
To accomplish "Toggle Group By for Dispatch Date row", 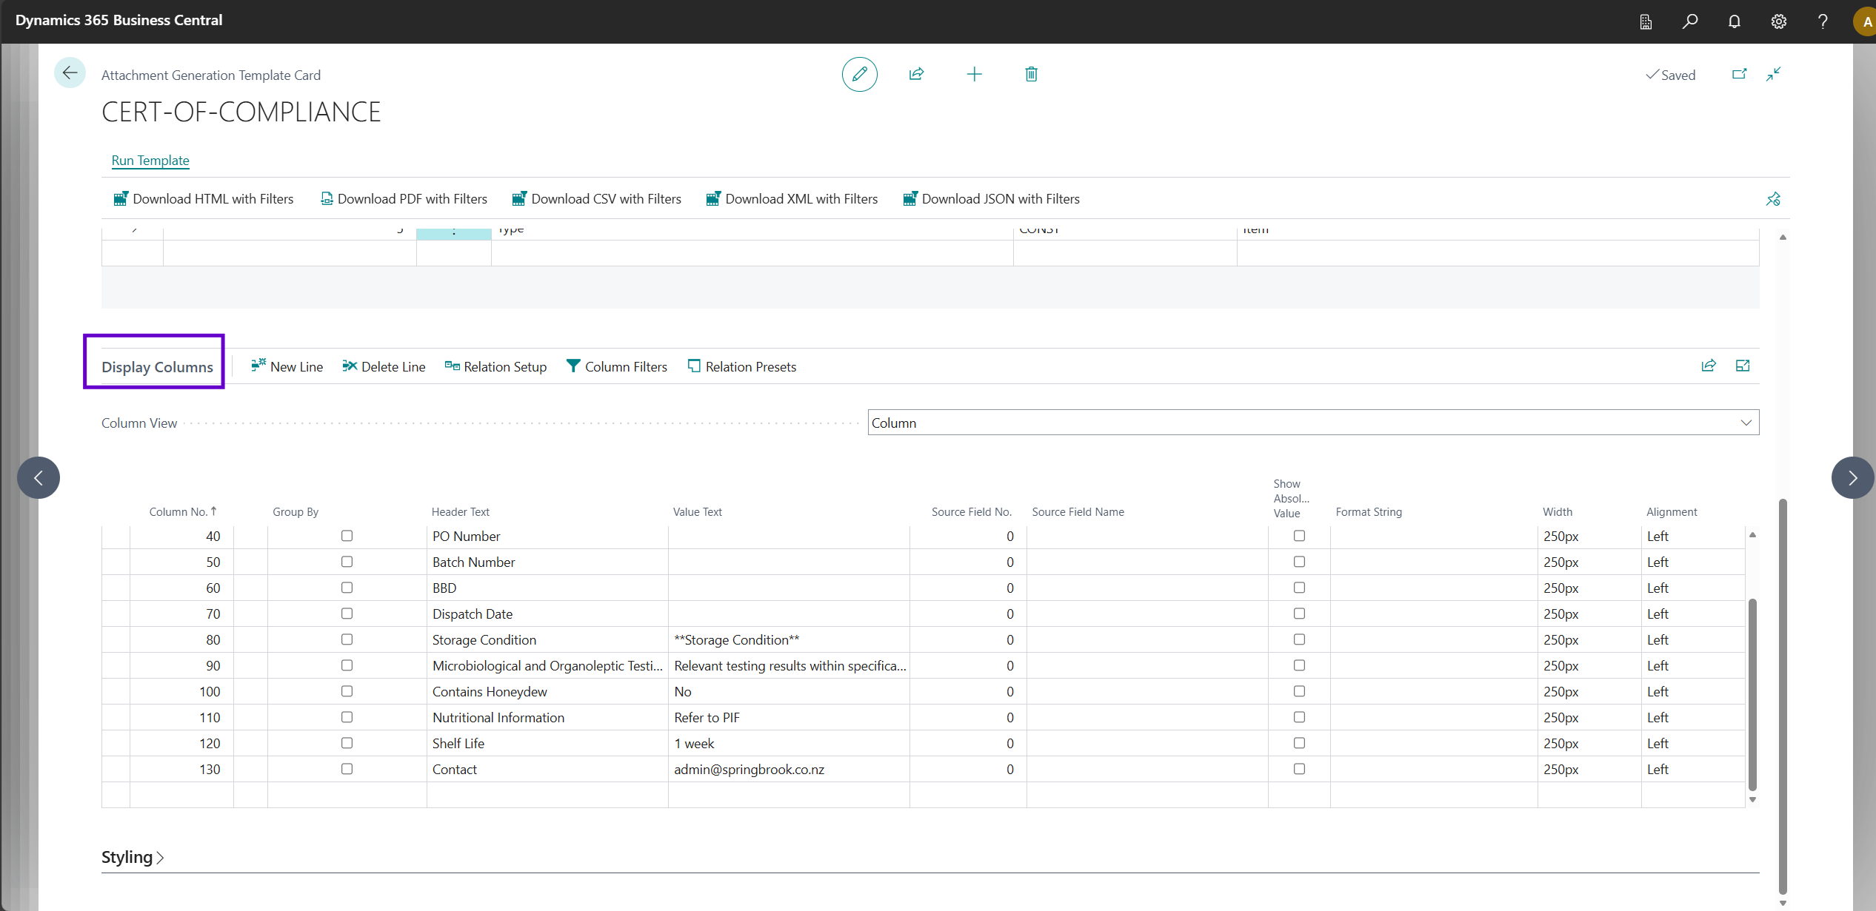I will click(x=347, y=614).
